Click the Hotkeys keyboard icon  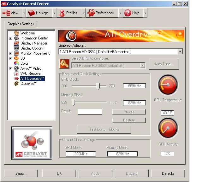pyautogui.click(x=32, y=13)
